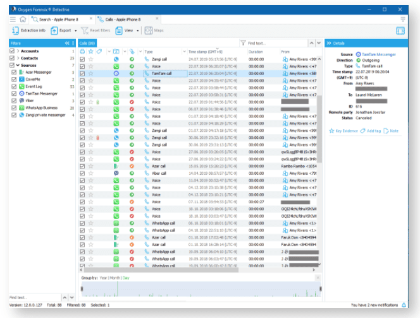This screenshot has width=420, height=318.
Task: Uncheck the Event Log source filter
Action: 15,86
